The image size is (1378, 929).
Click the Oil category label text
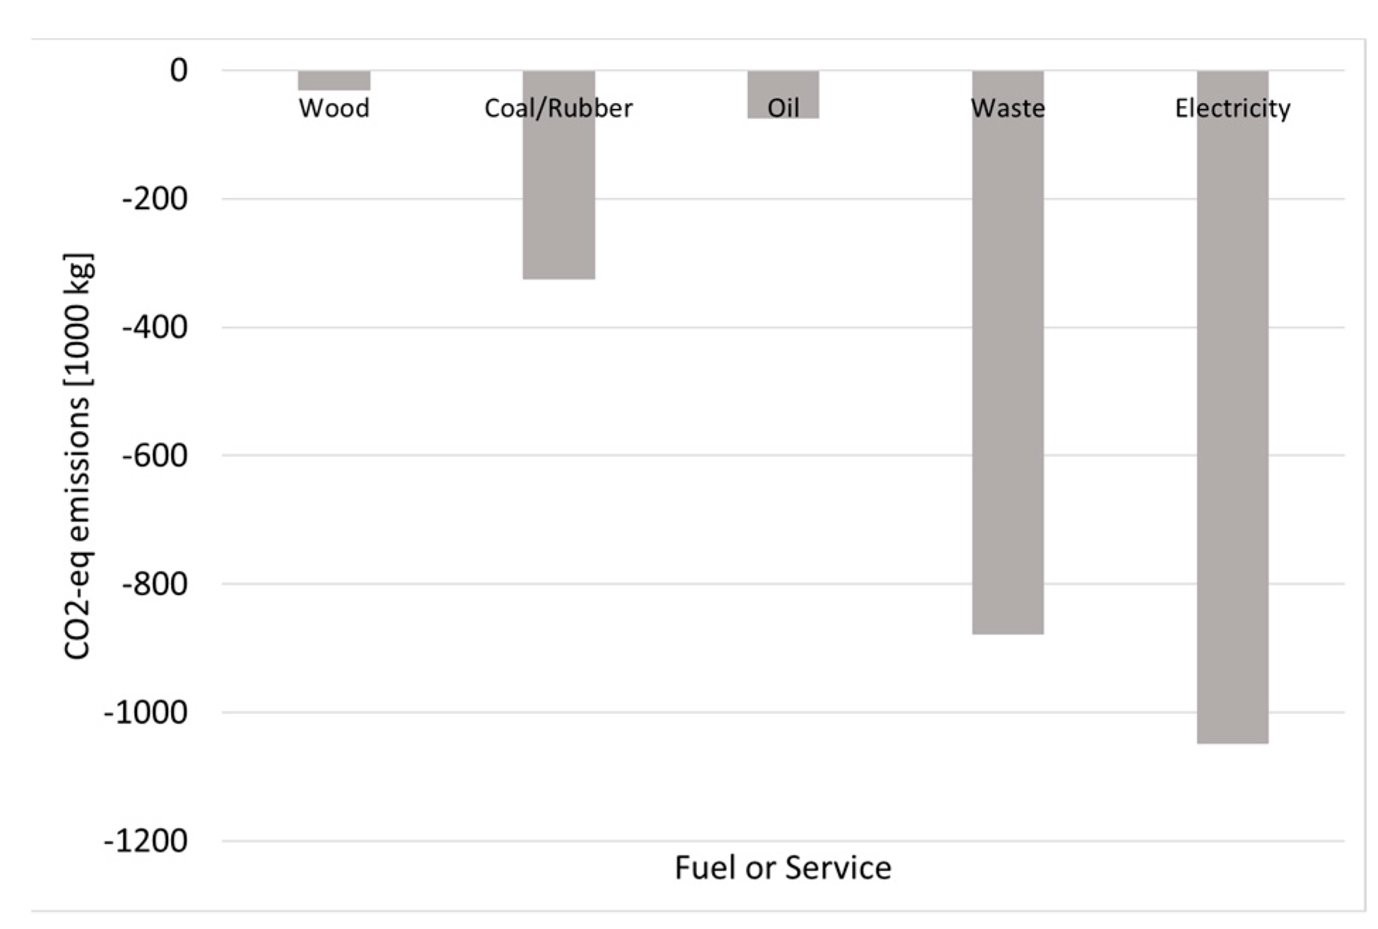tap(783, 109)
